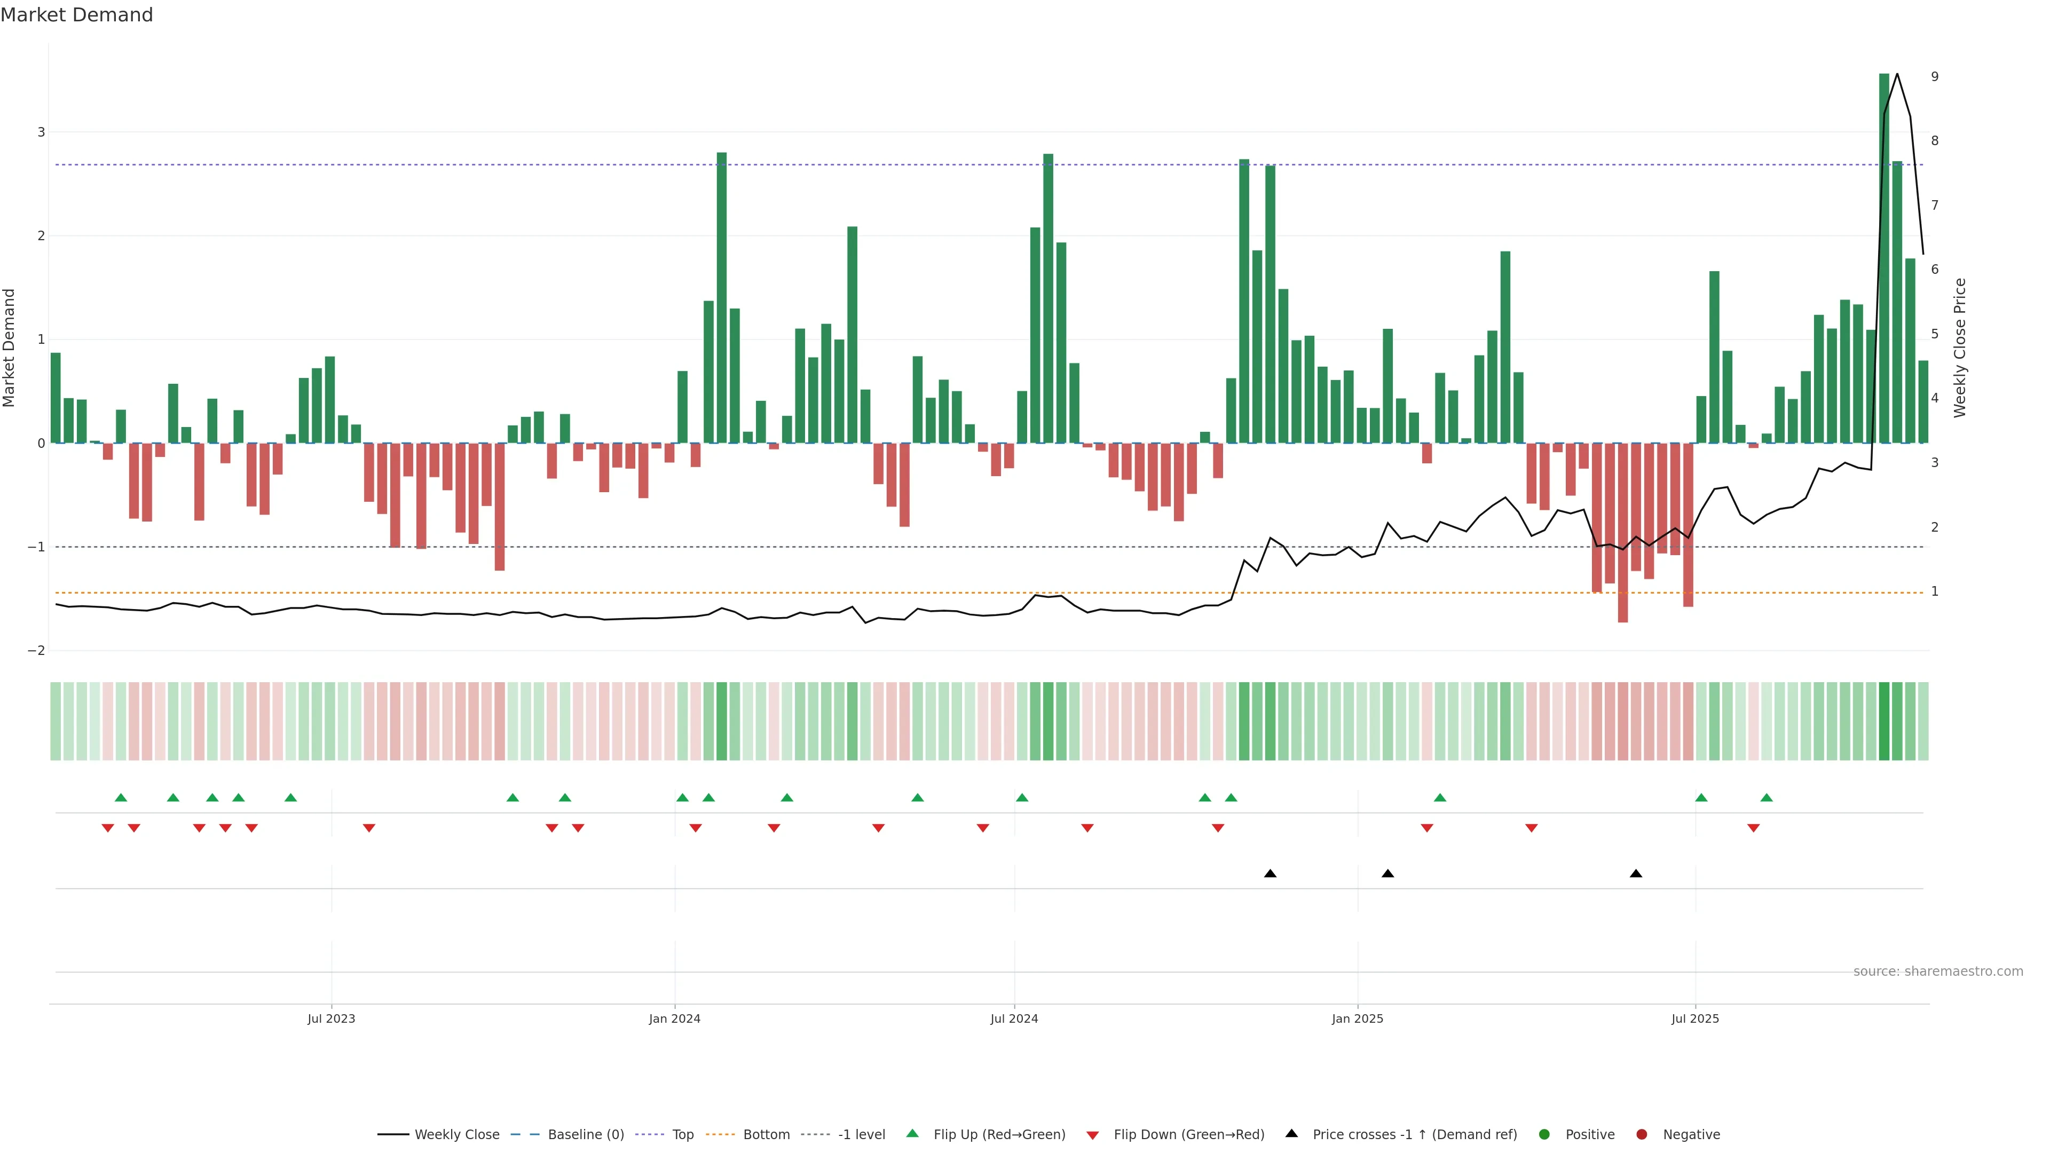Image resolution: width=2050 pixels, height=1153 pixels.
Task: Click the Weekly Close Price axis title
Action: pos(1959,348)
